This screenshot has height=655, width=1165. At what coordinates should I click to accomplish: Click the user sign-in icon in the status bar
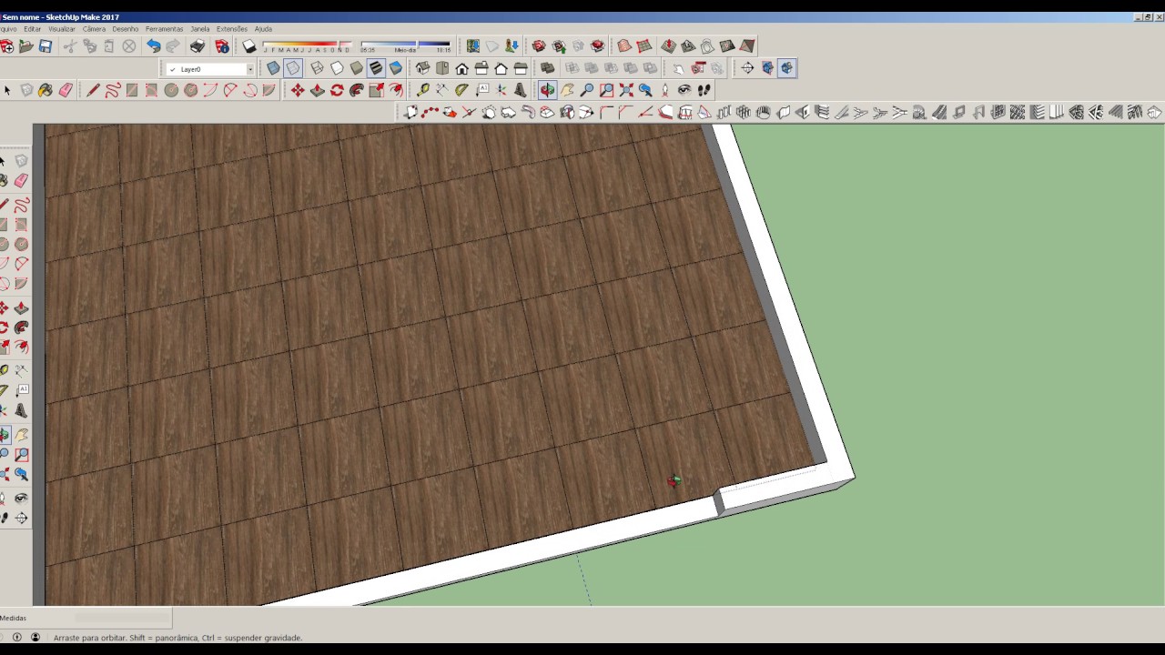coord(35,637)
